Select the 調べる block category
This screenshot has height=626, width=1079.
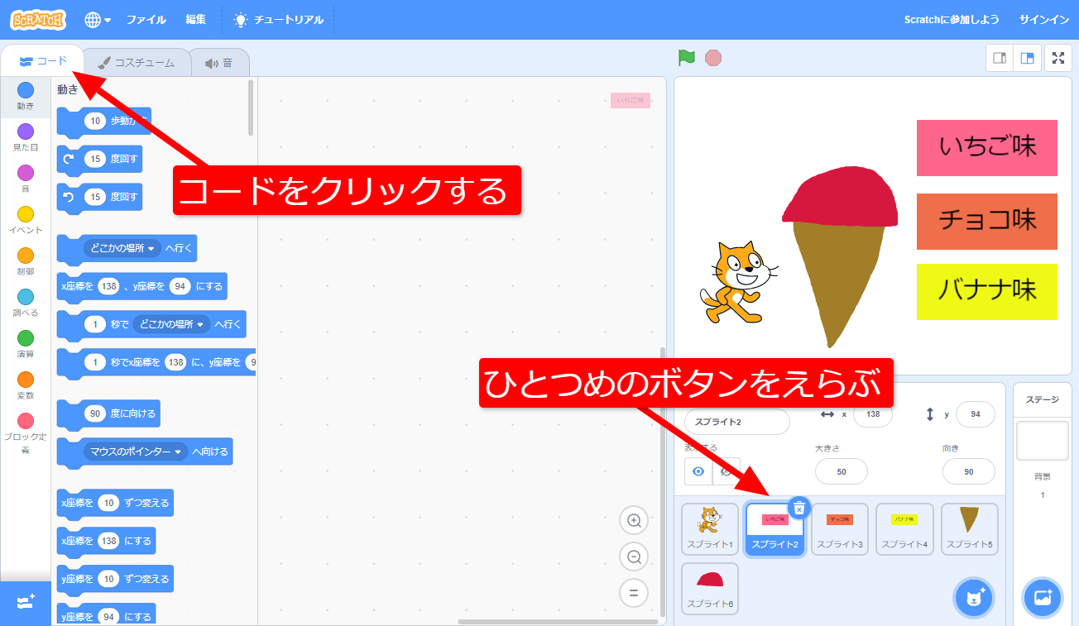[26, 303]
